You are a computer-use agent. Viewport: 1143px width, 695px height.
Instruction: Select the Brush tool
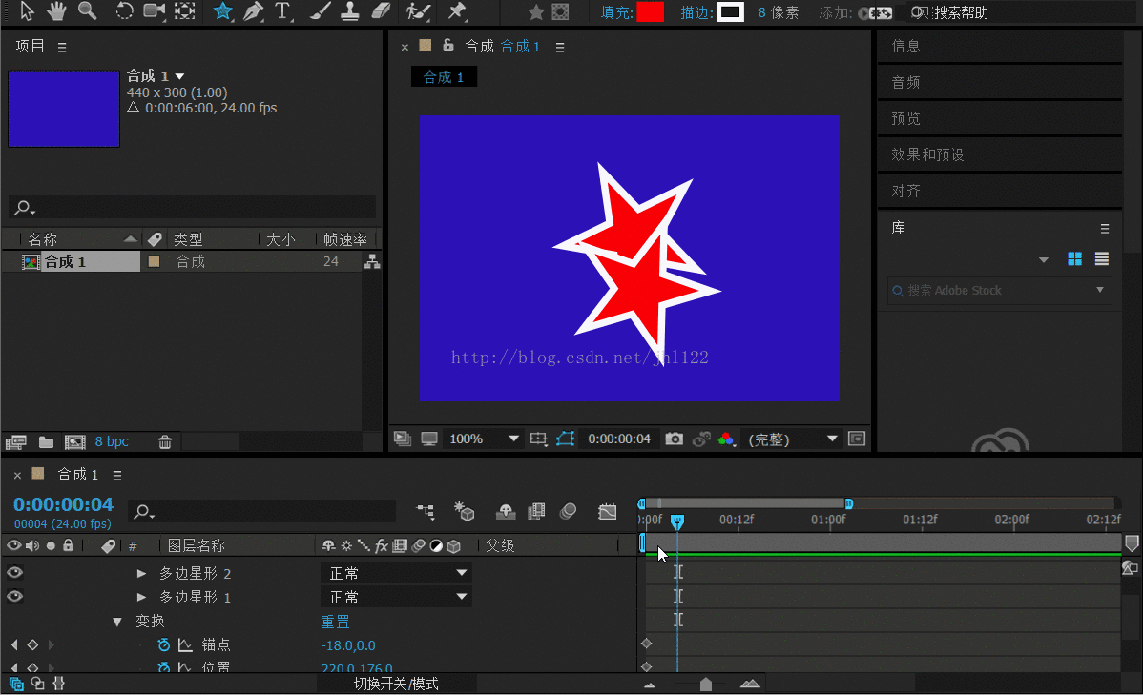coord(320,11)
